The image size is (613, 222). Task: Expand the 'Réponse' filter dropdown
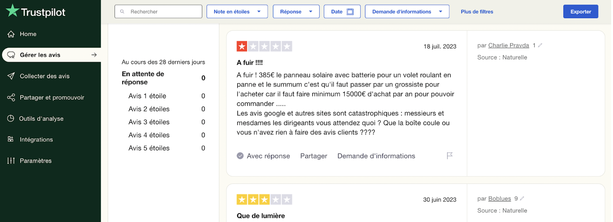[x=296, y=12]
